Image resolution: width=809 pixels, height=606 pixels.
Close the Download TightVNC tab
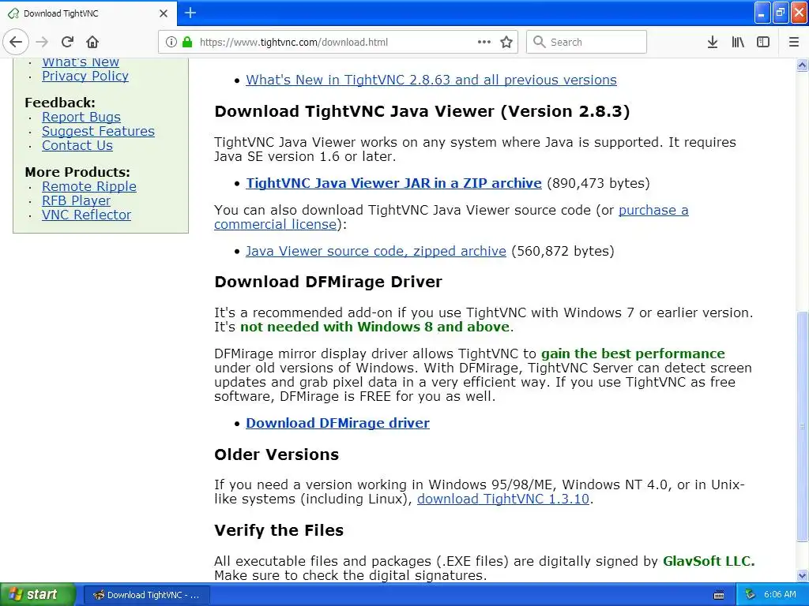pos(164,13)
